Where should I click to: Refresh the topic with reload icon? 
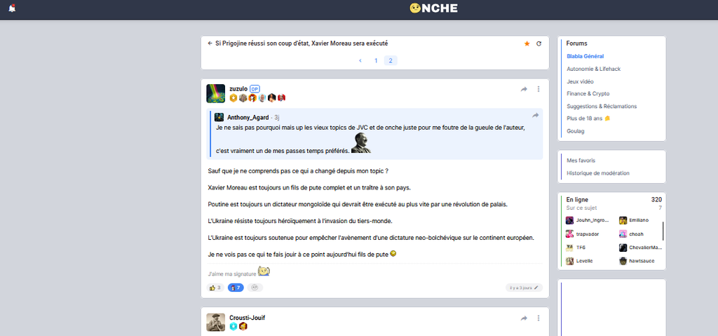(539, 43)
